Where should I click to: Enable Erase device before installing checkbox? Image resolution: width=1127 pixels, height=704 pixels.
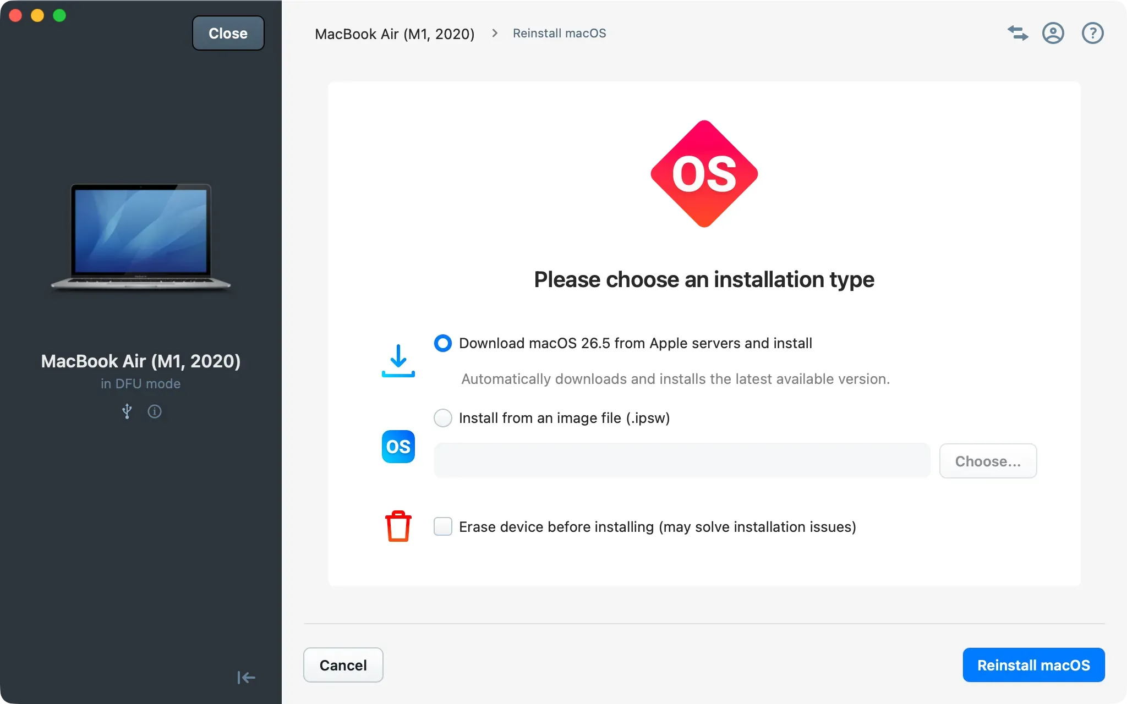[x=443, y=526]
